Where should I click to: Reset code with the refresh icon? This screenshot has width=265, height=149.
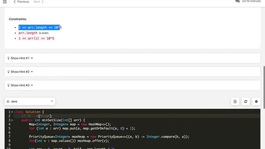pos(246,101)
